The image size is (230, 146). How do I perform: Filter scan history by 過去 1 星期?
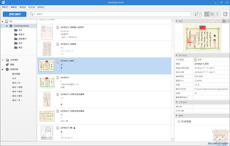coord(17,87)
